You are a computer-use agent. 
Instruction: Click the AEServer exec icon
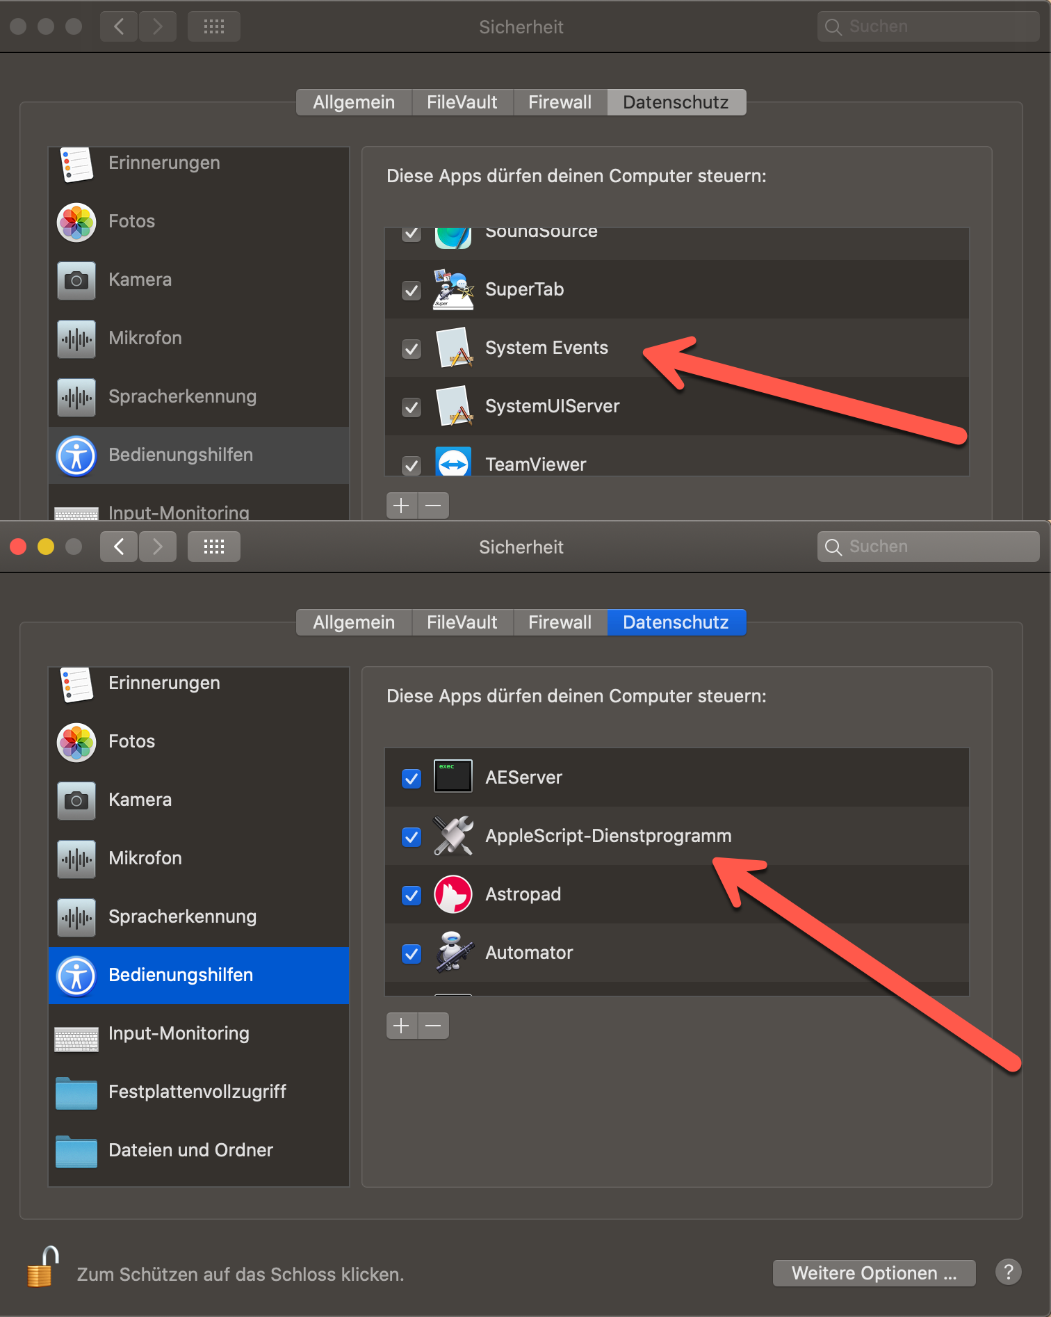point(453,777)
